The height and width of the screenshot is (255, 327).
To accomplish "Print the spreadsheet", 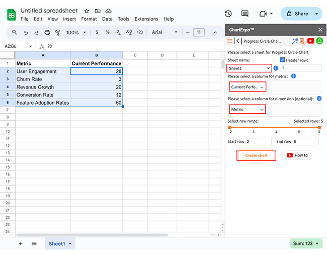I will (x=47, y=32).
